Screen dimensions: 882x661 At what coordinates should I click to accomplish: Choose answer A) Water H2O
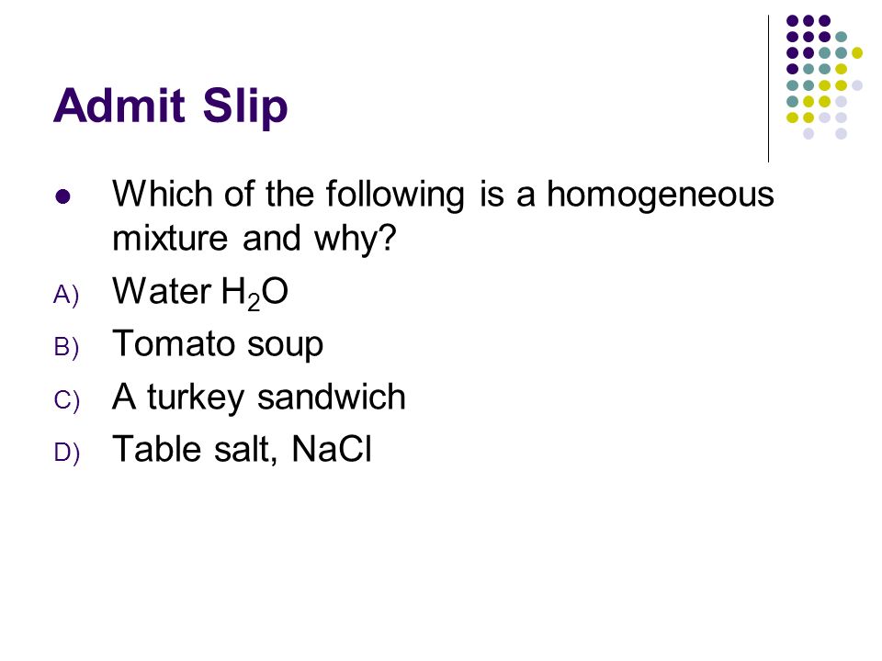[x=200, y=293]
